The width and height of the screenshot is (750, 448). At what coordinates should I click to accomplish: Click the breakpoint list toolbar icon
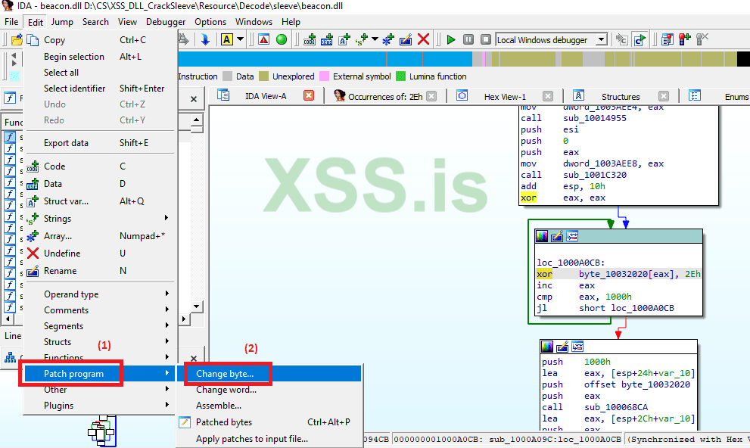coord(668,39)
